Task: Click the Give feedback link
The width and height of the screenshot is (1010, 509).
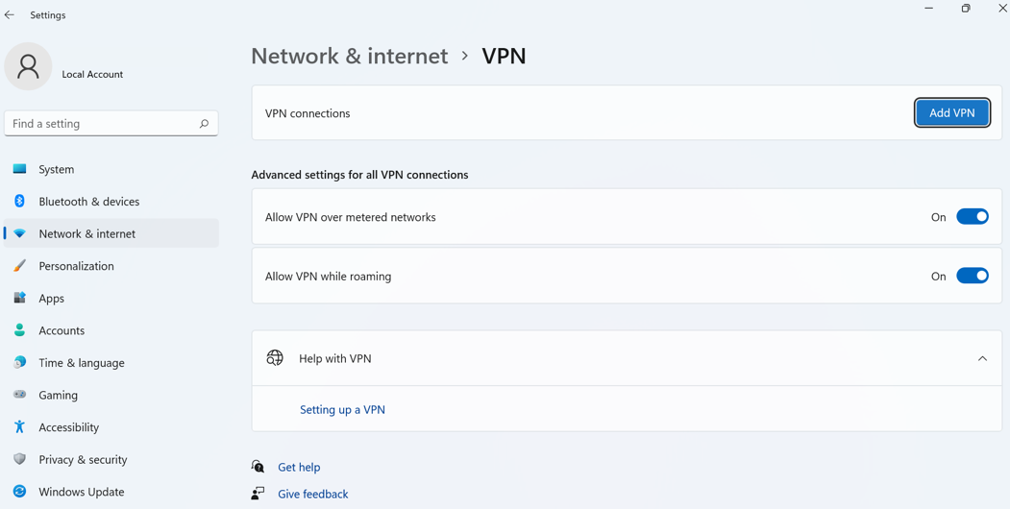Action: pyautogui.click(x=312, y=495)
